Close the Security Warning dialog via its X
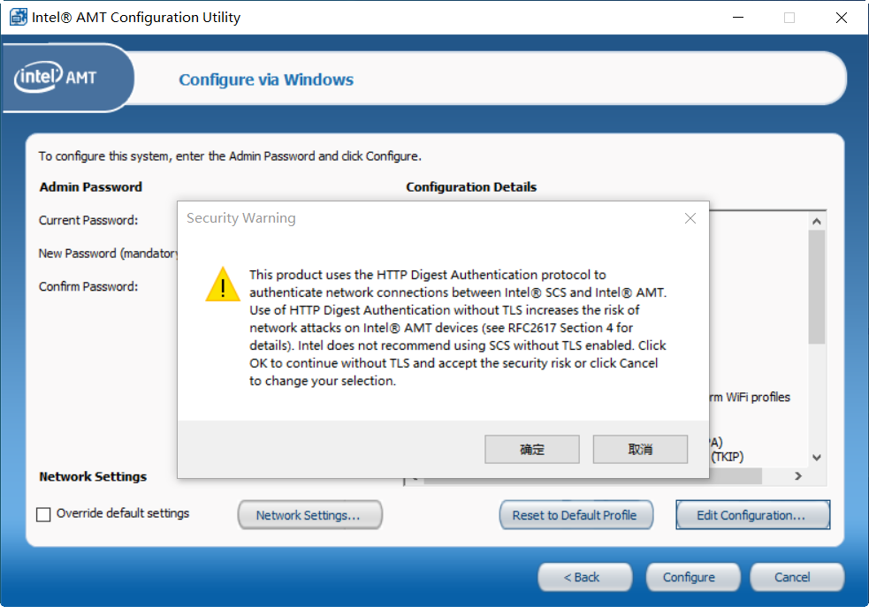 click(x=690, y=218)
